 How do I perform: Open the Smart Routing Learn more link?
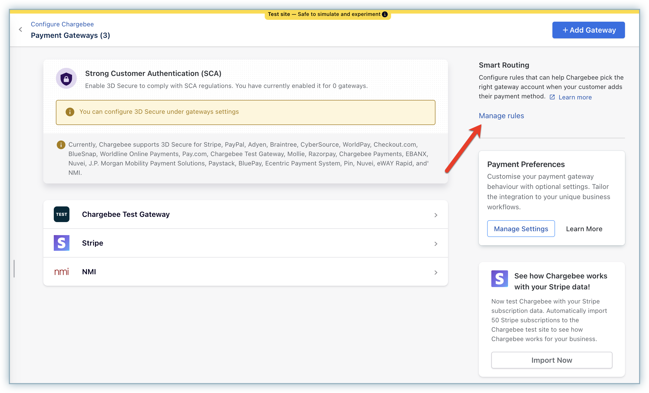(575, 97)
